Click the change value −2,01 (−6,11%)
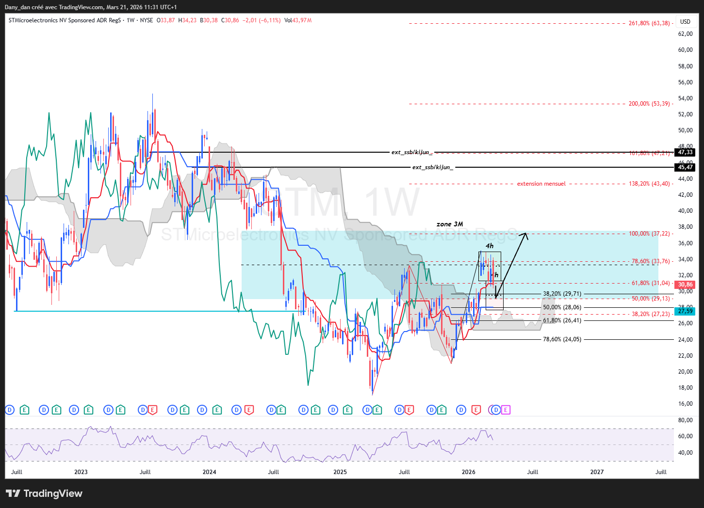 coord(262,20)
